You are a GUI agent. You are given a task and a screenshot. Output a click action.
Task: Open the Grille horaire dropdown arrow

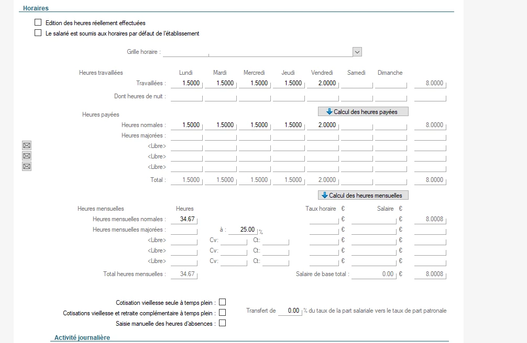[357, 52]
